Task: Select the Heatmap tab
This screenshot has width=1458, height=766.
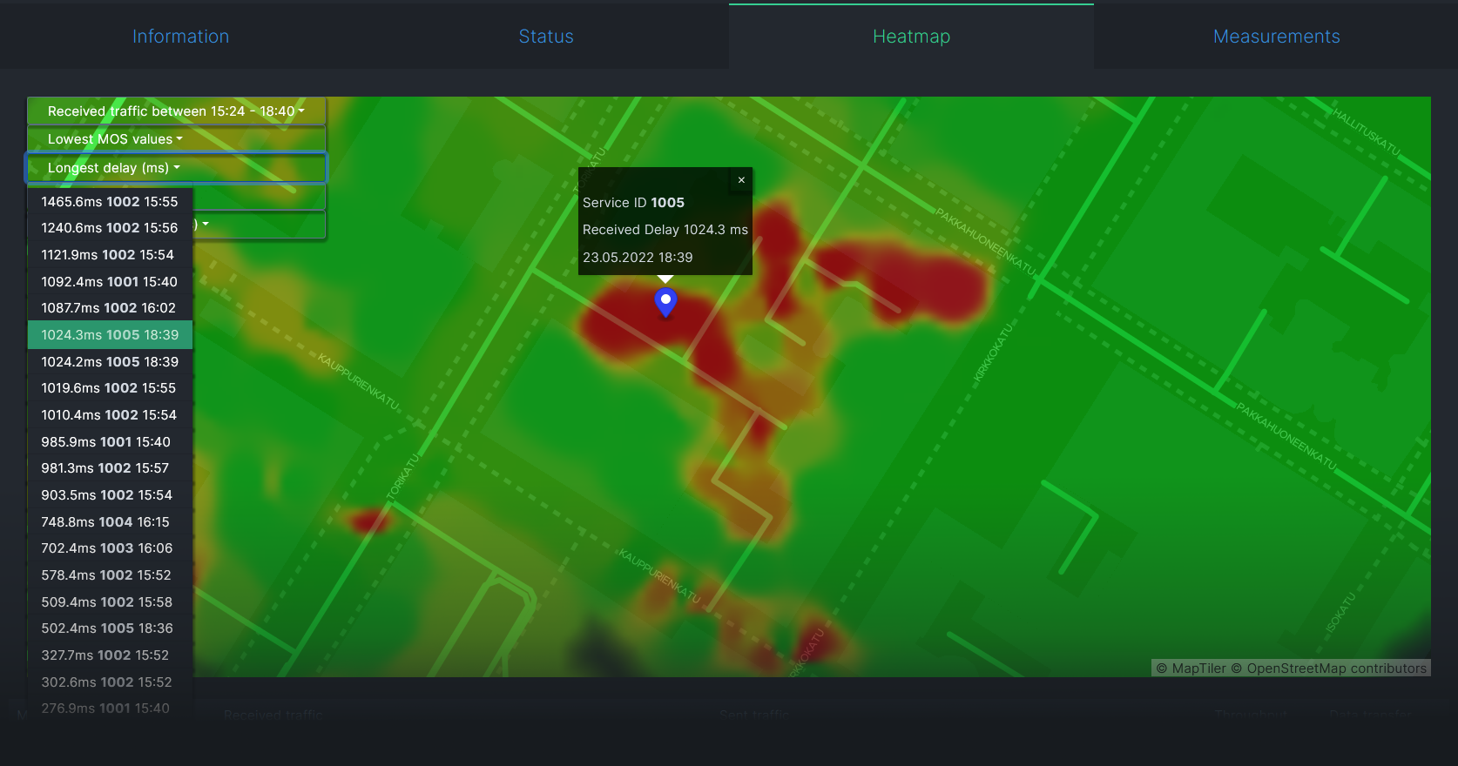Action: click(911, 37)
